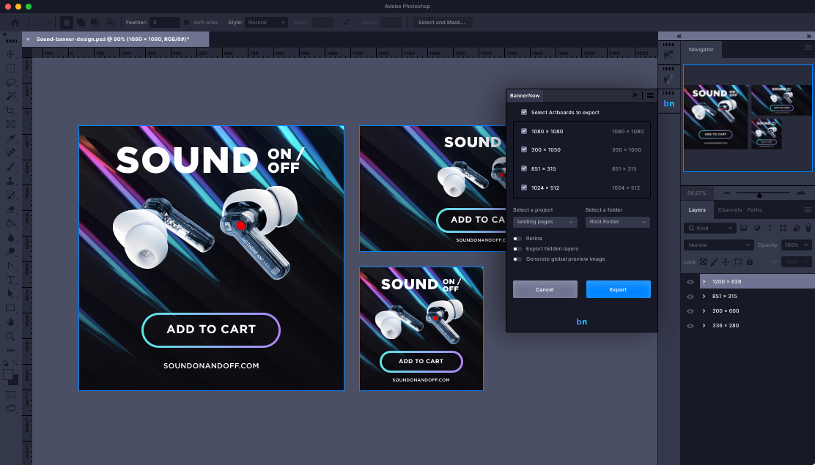
Task: Click the Export button
Action: click(618, 289)
